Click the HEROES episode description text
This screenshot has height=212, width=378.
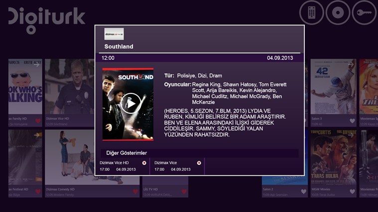click(225, 123)
